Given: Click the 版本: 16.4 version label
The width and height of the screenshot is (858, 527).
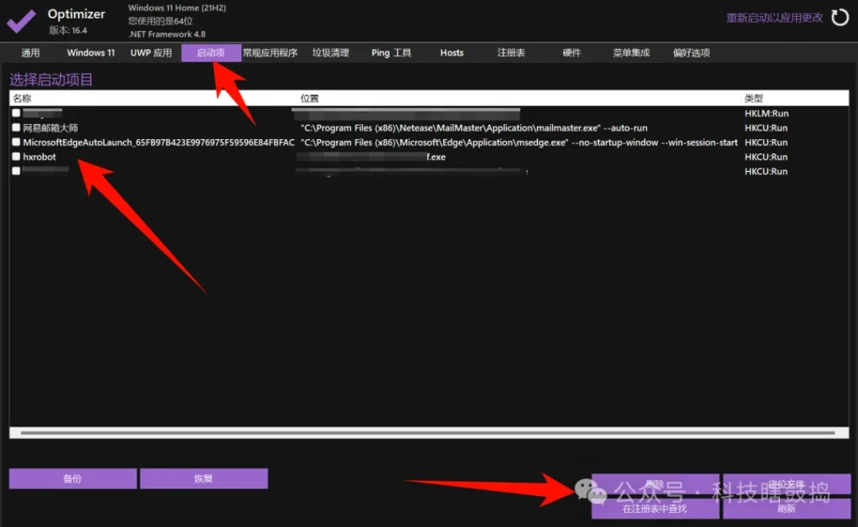Looking at the screenshot, I should pos(68,30).
